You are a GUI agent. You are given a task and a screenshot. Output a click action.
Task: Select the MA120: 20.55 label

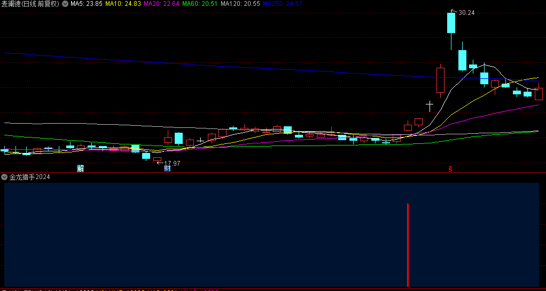click(240, 4)
